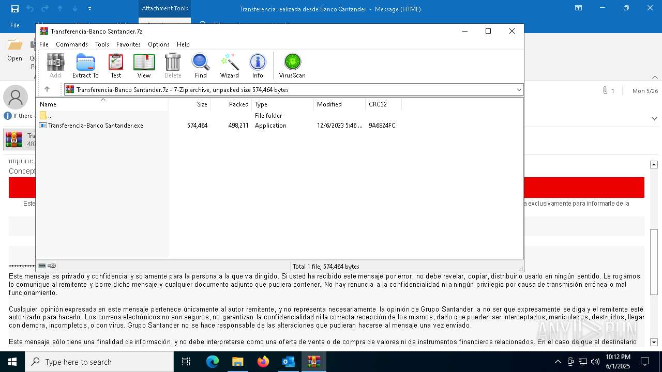Switch to Outlook on the taskbar
The image size is (662, 372).
(289, 362)
